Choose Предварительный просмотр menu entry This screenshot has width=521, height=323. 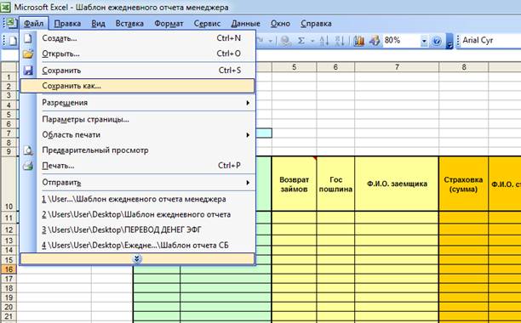[137, 150]
